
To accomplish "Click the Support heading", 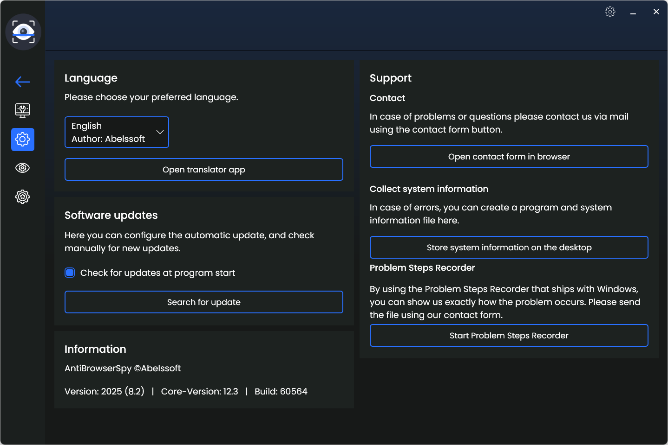I will (x=391, y=78).
